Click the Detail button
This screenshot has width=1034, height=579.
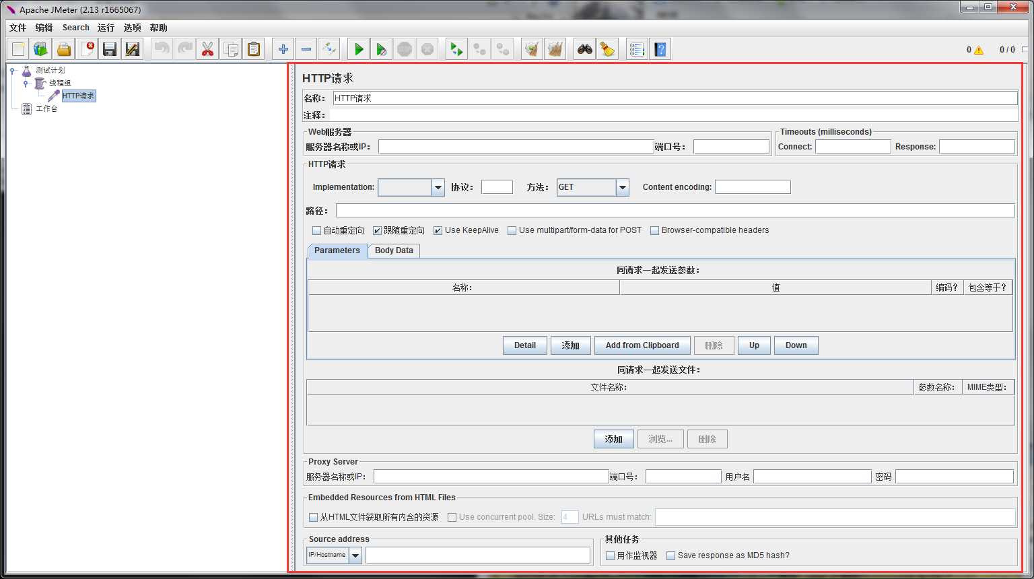(524, 345)
